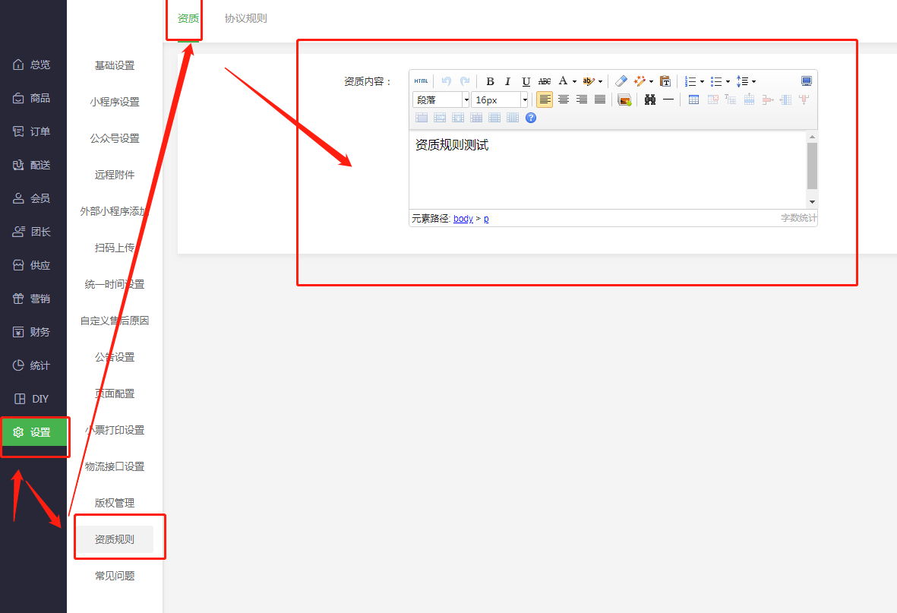
Task: Click body link in element path
Action: (x=463, y=219)
